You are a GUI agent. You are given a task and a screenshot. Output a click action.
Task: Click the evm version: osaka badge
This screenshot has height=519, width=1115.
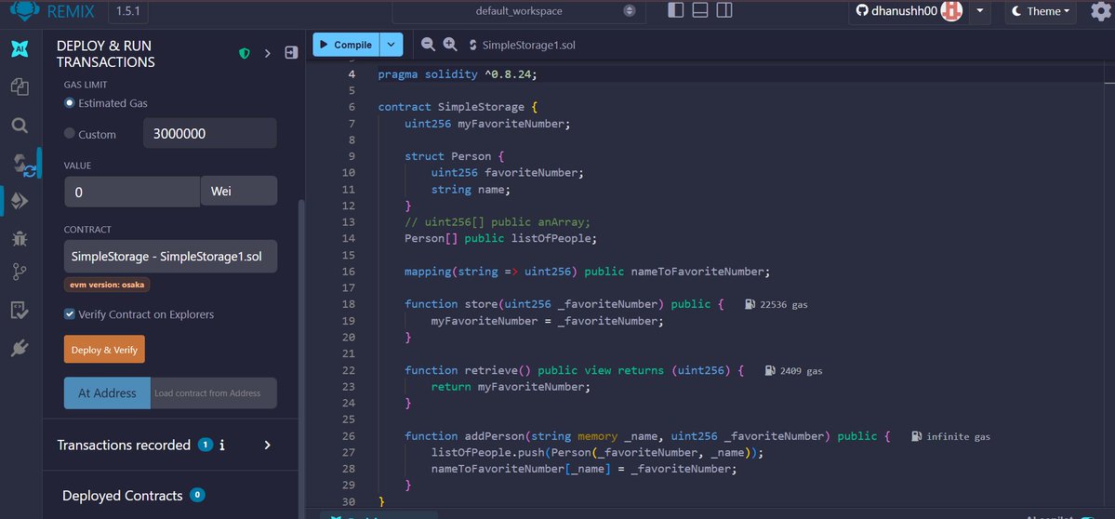click(x=107, y=285)
